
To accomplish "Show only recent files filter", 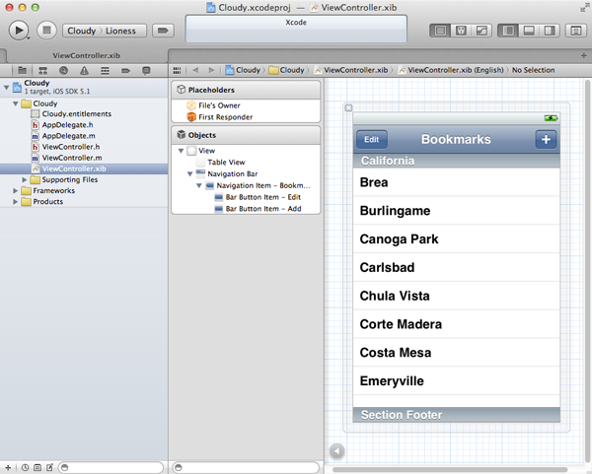I will tap(25, 467).
